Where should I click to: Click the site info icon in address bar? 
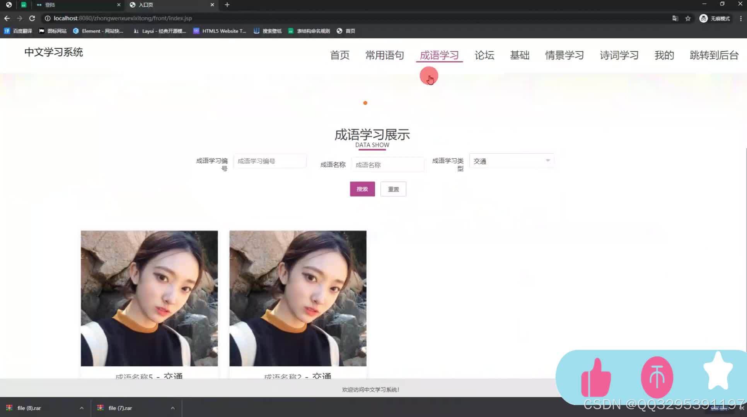point(47,18)
